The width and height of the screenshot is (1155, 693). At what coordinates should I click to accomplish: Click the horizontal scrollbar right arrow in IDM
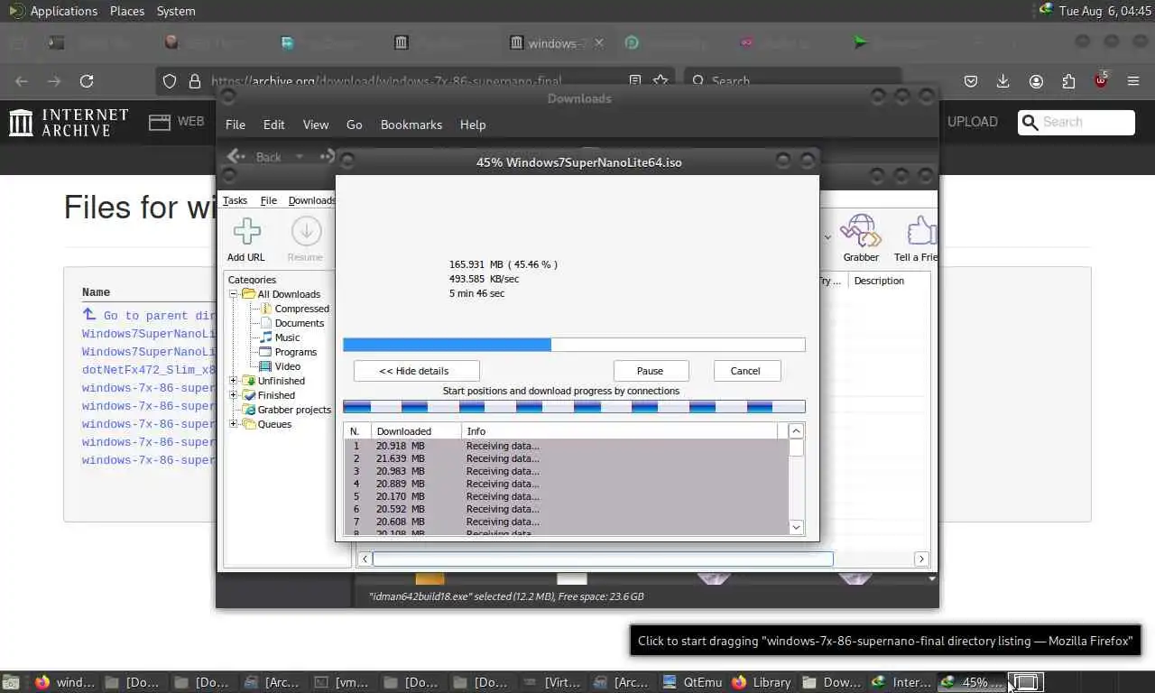[921, 559]
